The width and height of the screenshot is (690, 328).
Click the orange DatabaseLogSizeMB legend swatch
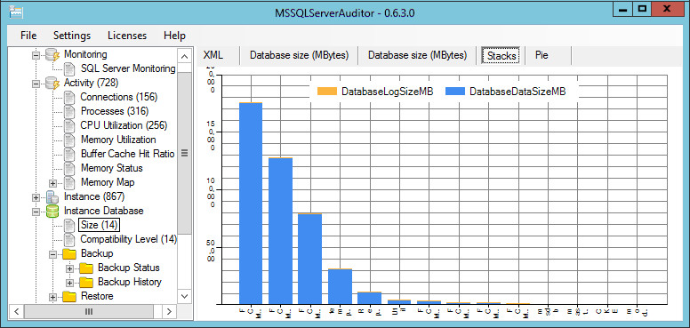click(327, 92)
